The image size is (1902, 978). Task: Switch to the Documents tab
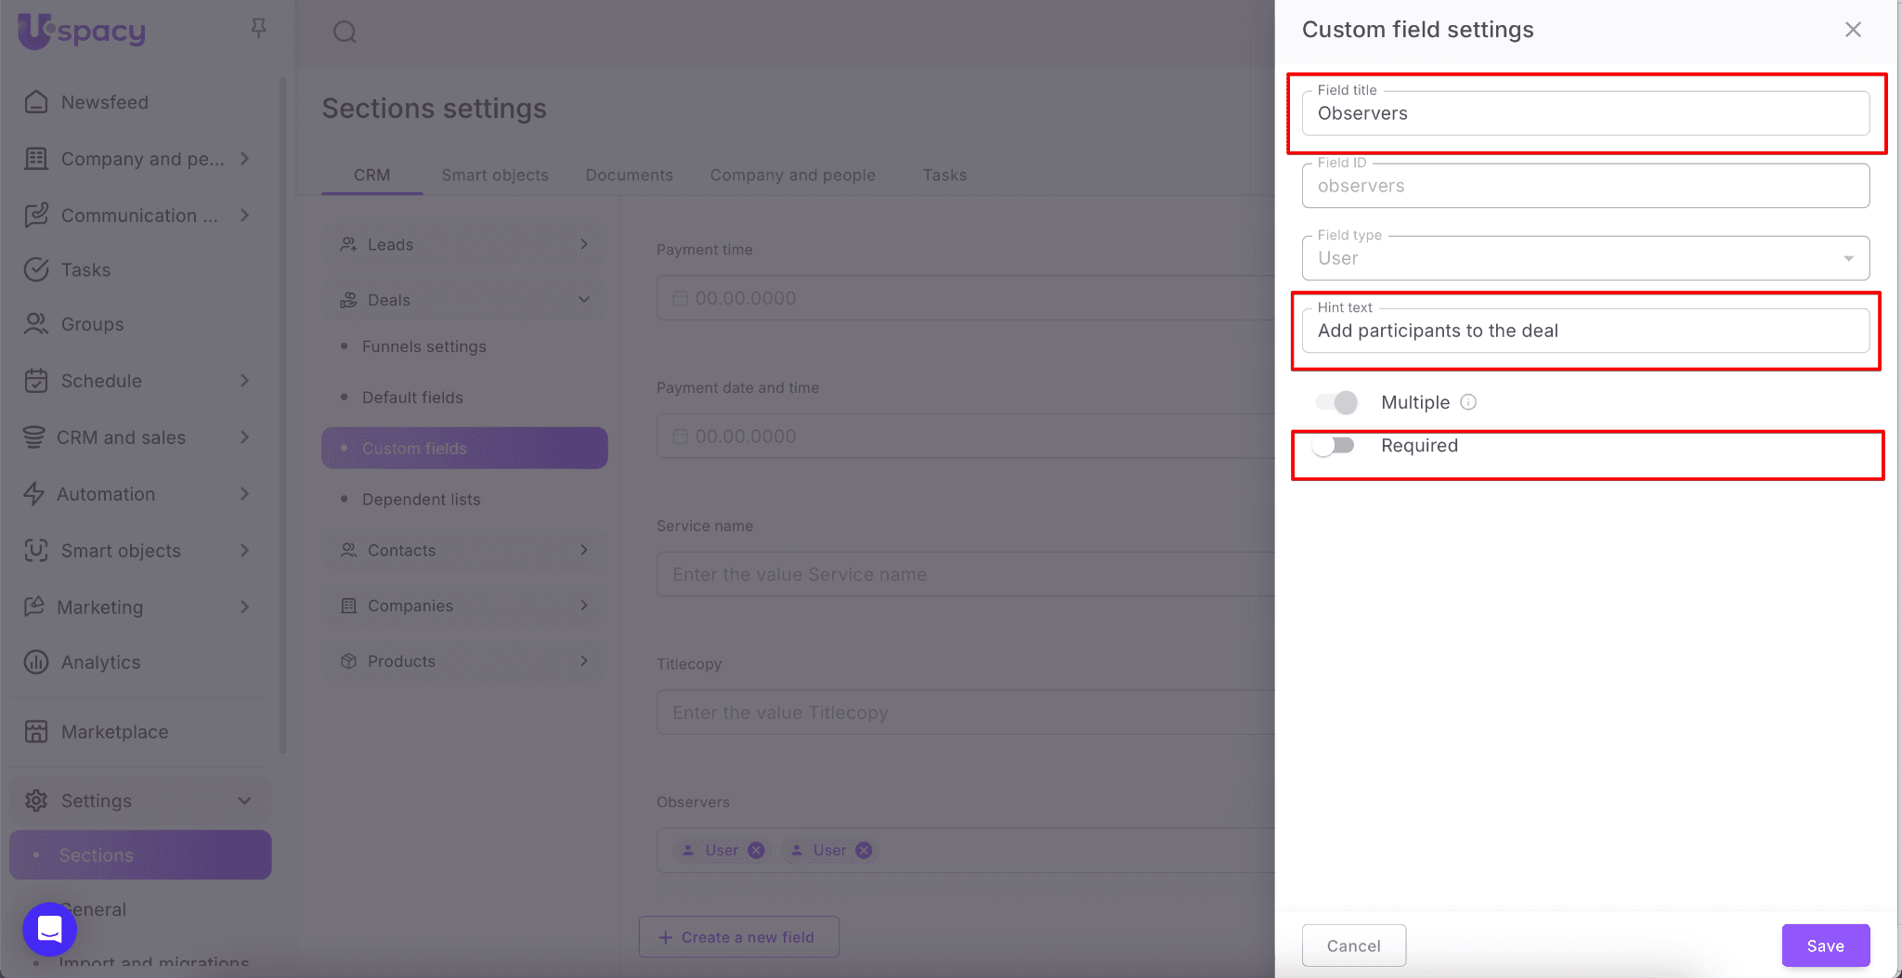[629, 175]
